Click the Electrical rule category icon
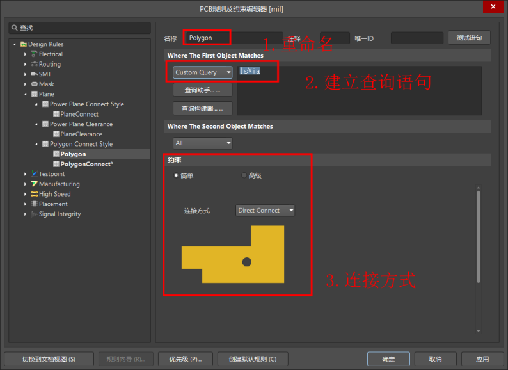The width and height of the screenshot is (508, 370). click(x=34, y=54)
